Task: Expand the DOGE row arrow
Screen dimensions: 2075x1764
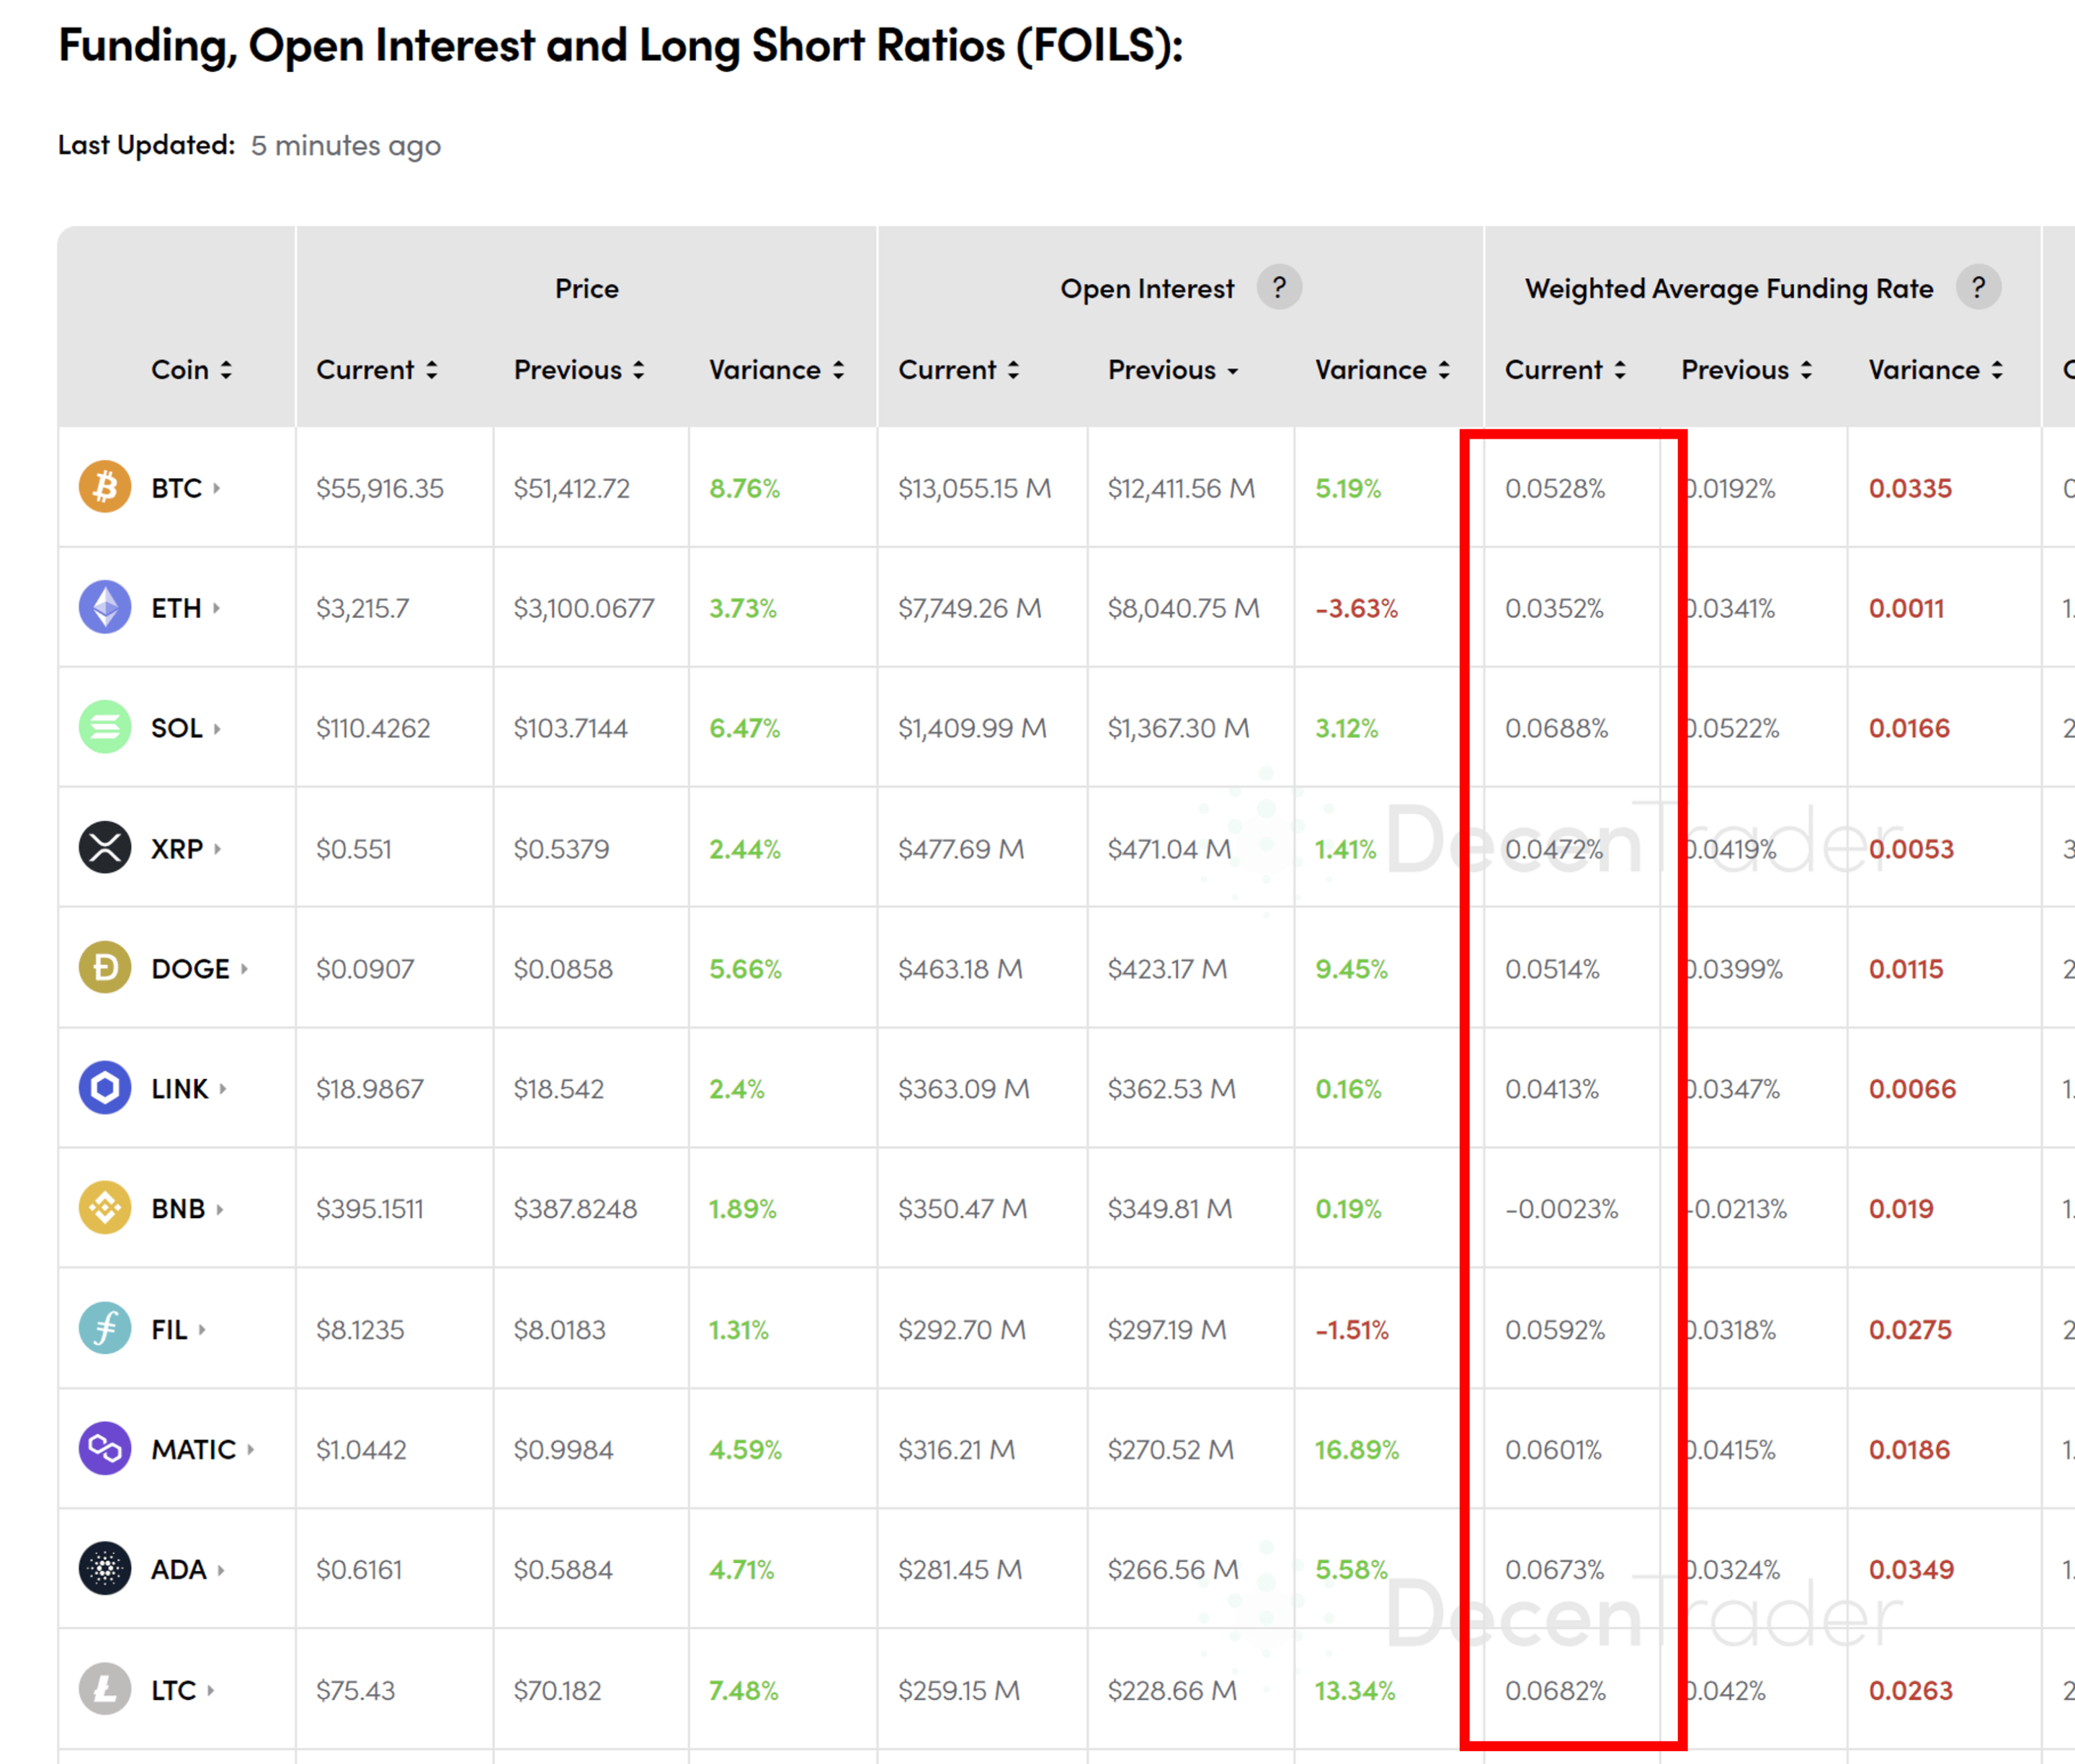Action: point(244,968)
